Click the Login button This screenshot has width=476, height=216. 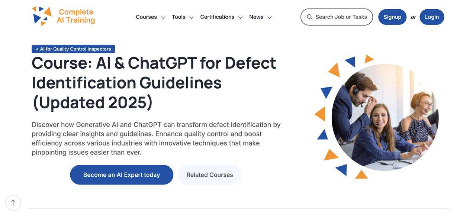tap(432, 17)
